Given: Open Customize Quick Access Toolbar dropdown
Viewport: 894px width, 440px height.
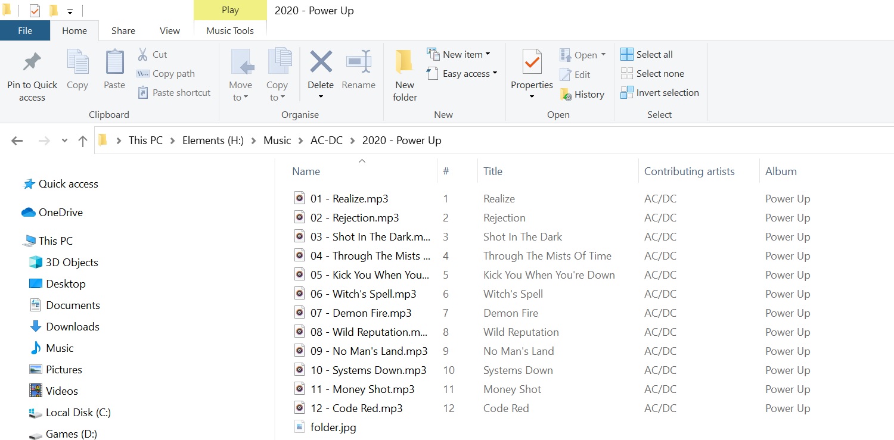Looking at the screenshot, I should click(x=70, y=11).
